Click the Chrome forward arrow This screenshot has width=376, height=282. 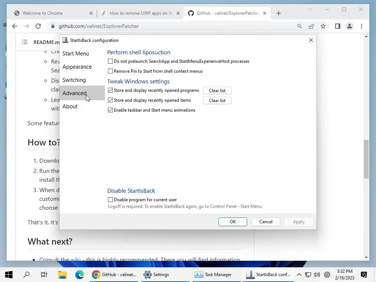coord(26,26)
